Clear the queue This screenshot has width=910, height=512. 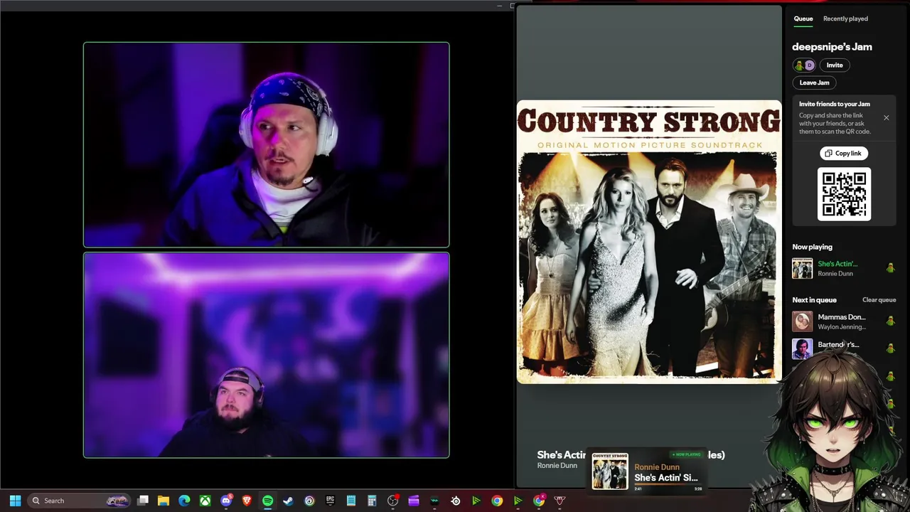[x=879, y=300]
